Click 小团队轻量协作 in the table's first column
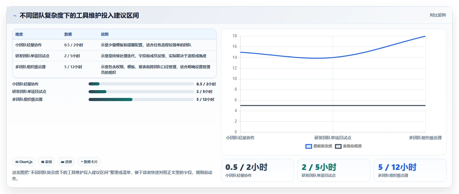 pyautogui.click(x=28, y=45)
